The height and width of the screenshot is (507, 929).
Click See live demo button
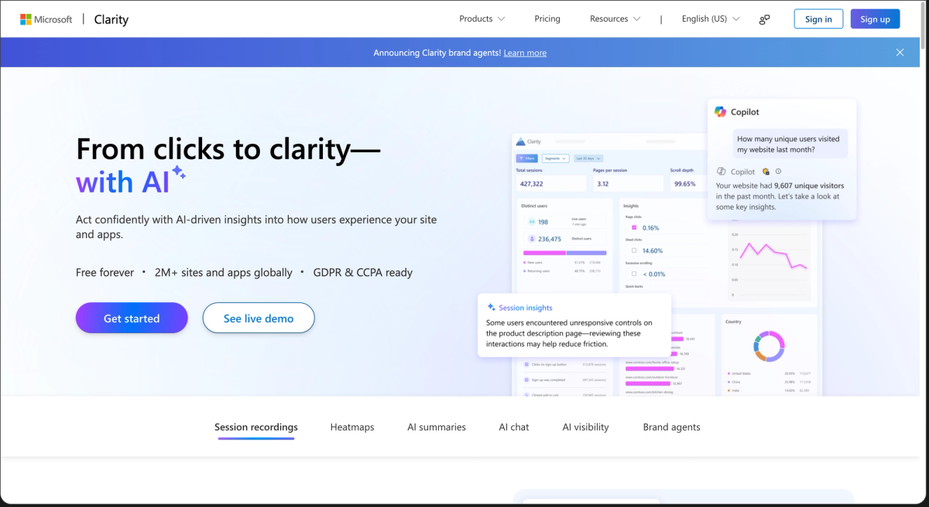pyautogui.click(x=259, y=318)
